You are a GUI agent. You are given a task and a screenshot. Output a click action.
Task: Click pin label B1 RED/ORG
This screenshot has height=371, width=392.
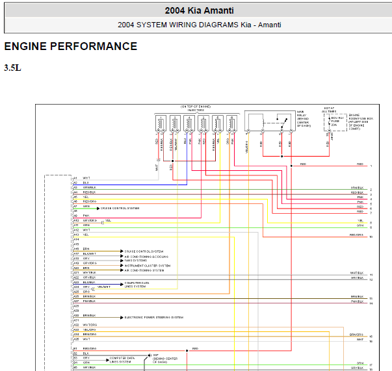tap(85, 348)
